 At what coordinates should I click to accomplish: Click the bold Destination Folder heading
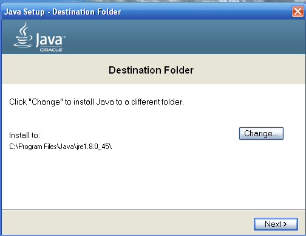point(151,70)
